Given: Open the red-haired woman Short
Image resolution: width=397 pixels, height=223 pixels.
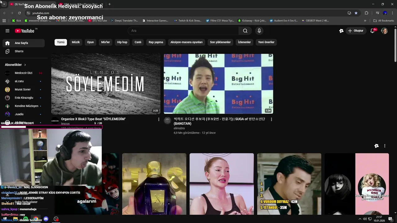Looking at the screenshot, I should tap(222, 184).
